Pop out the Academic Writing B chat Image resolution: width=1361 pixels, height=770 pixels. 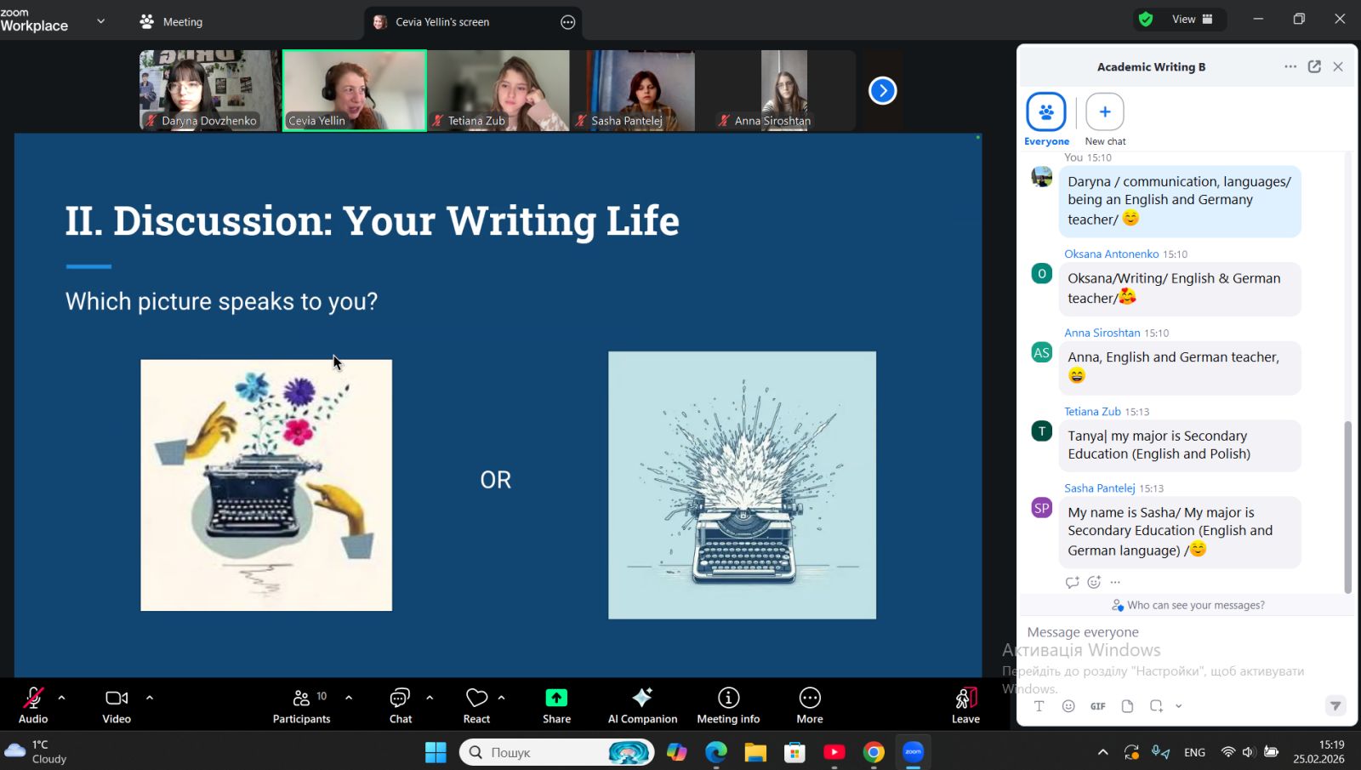tap(1314, 66)
